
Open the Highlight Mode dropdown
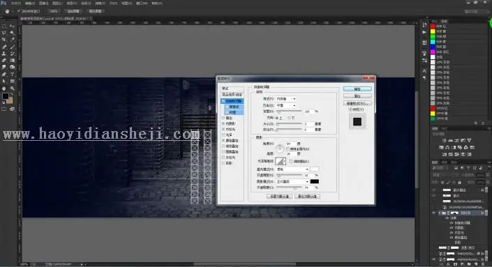coord(292,169)
